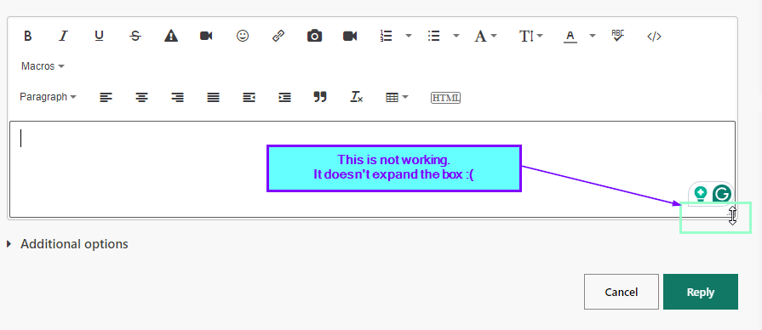Expand Additional options section
Image resolution: width=762 pixels, height=330 pixels.
click(67, 243)
